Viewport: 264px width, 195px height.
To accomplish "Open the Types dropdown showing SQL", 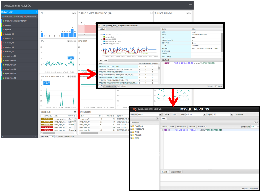I will [232, 115].
